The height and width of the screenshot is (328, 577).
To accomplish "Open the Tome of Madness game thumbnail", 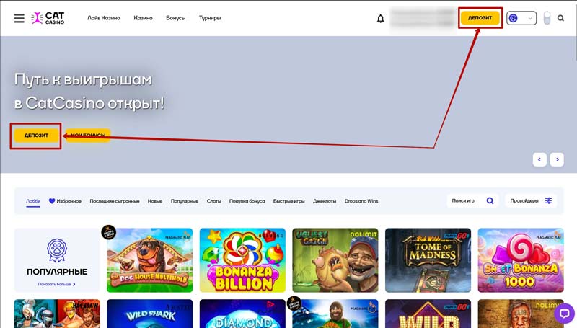I will point(427,260).
